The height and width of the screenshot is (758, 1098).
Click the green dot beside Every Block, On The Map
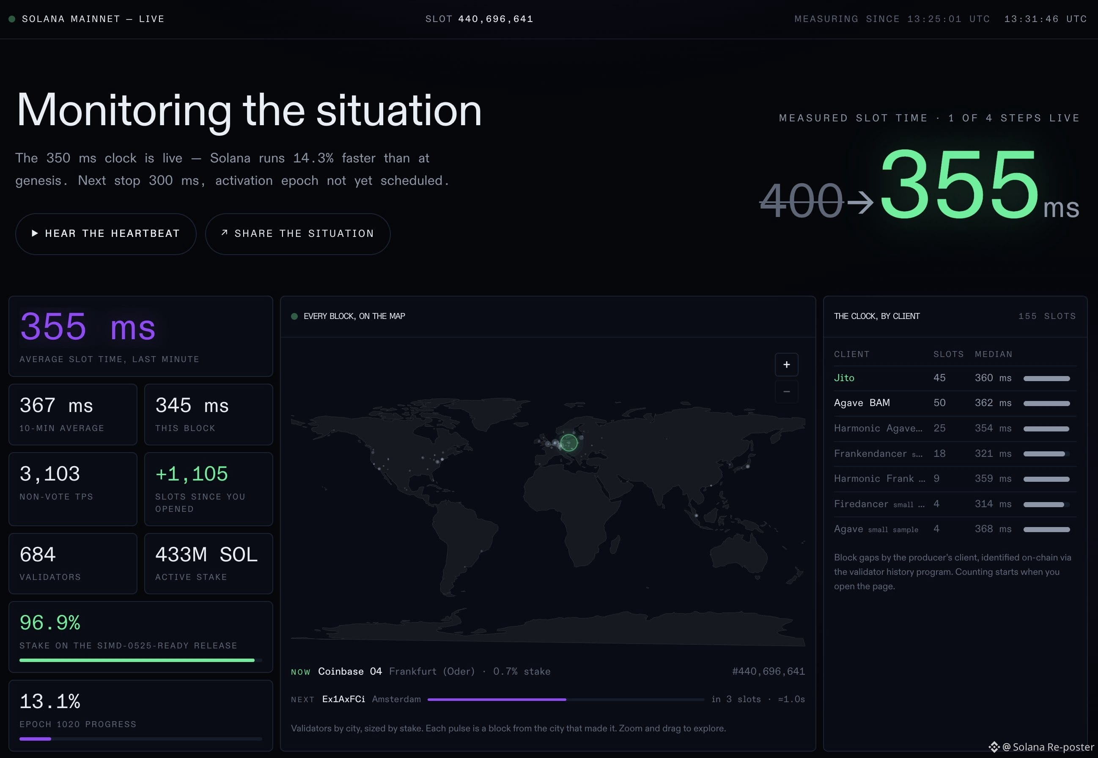[x=294, y=316]
